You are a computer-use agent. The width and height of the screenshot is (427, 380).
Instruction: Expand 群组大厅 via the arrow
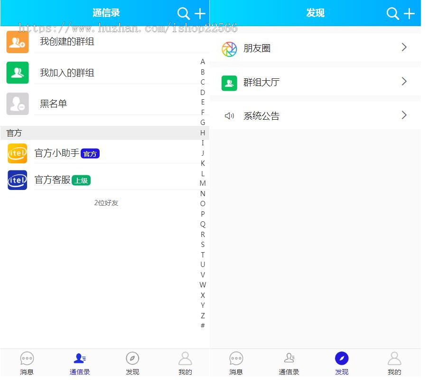pyautogui.click(x=404, y=81)
